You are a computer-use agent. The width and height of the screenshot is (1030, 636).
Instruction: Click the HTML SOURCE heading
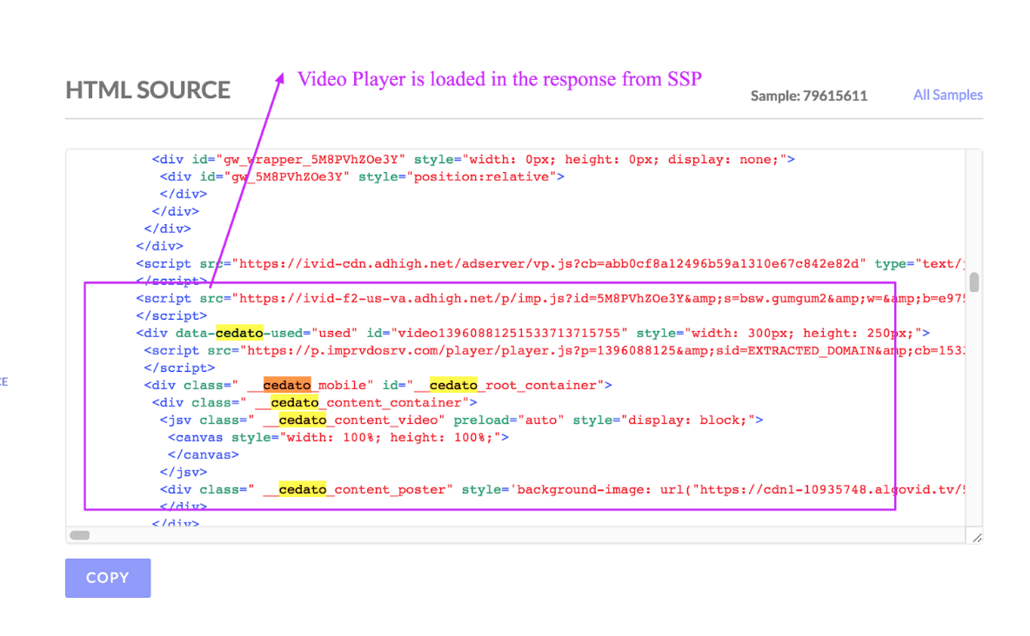148,90
